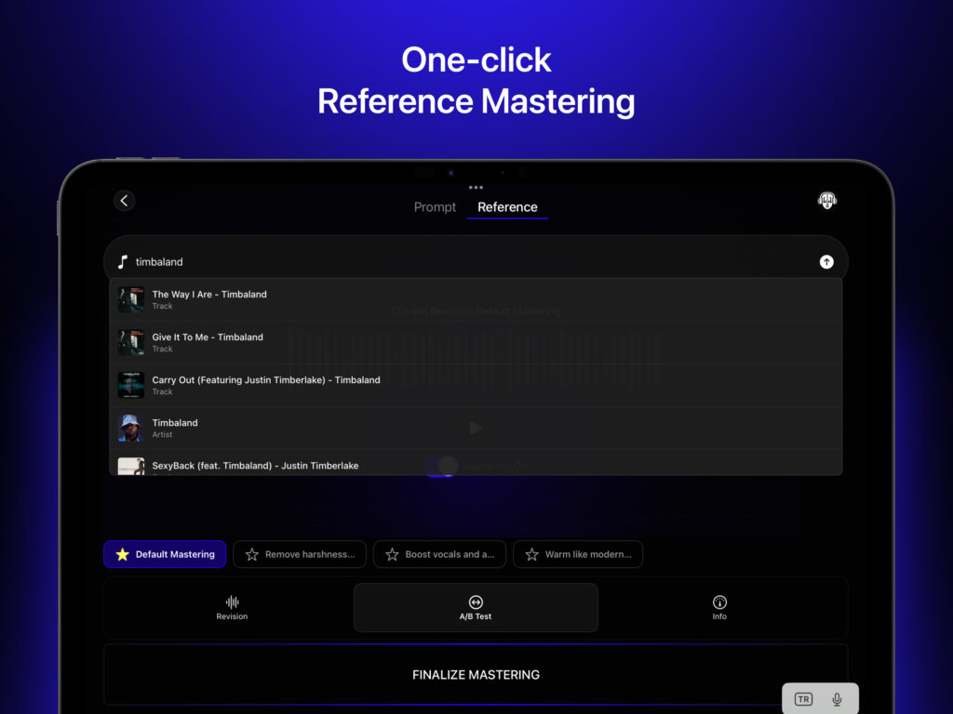Image resolution: width=953 pixels, height=714 pixels.
Task: Open the headphones profile icon
Action: 826,201
